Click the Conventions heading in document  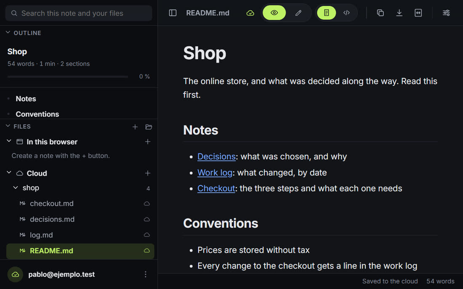(x=221, y=223)
